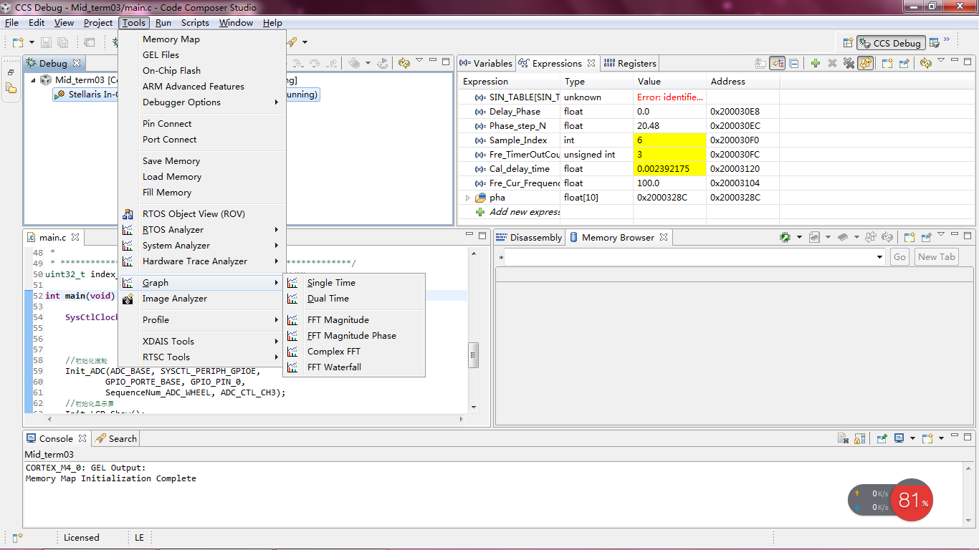Open the Memory Browser address dropdown

pyautogui.click(x=880, y=257)
